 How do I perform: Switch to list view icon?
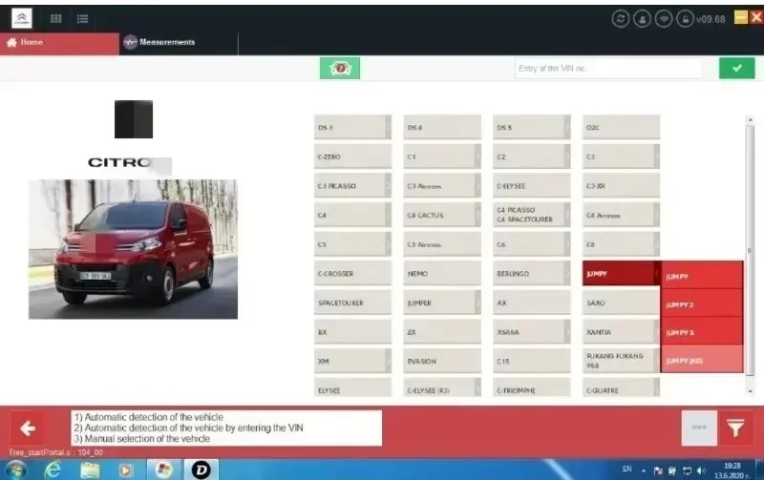point(82,18)
